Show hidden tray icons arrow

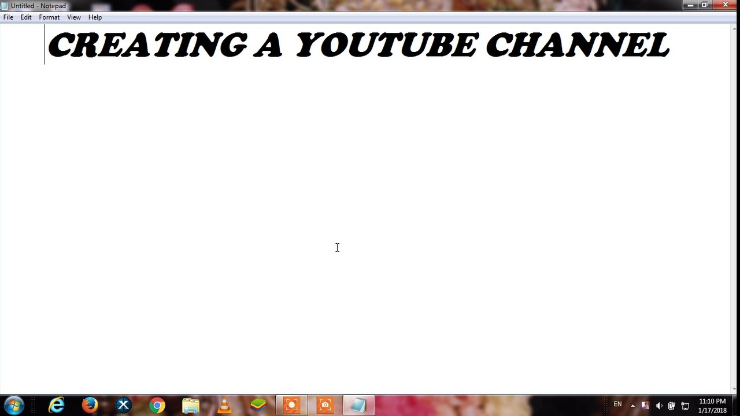coord(632,406)
